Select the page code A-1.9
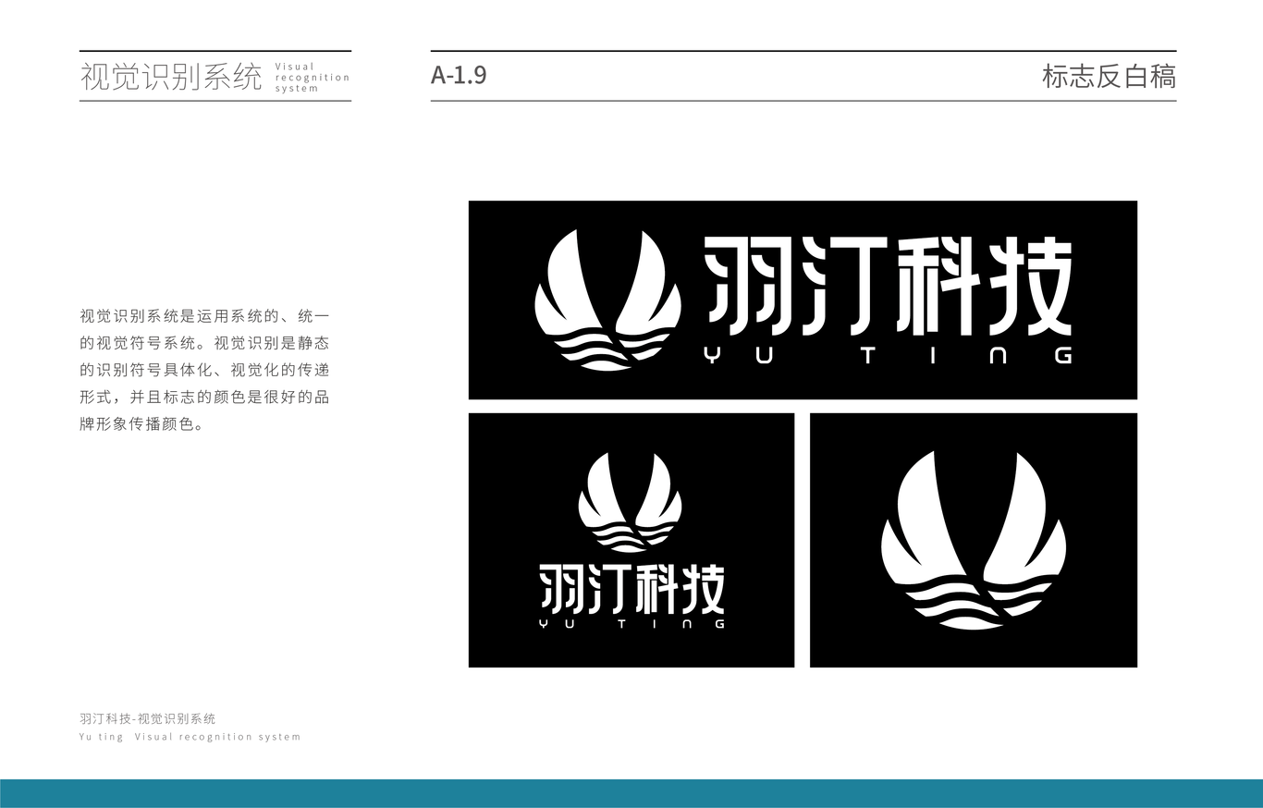The height and width of the screenshot is (808, 1263). coord(459,76)
